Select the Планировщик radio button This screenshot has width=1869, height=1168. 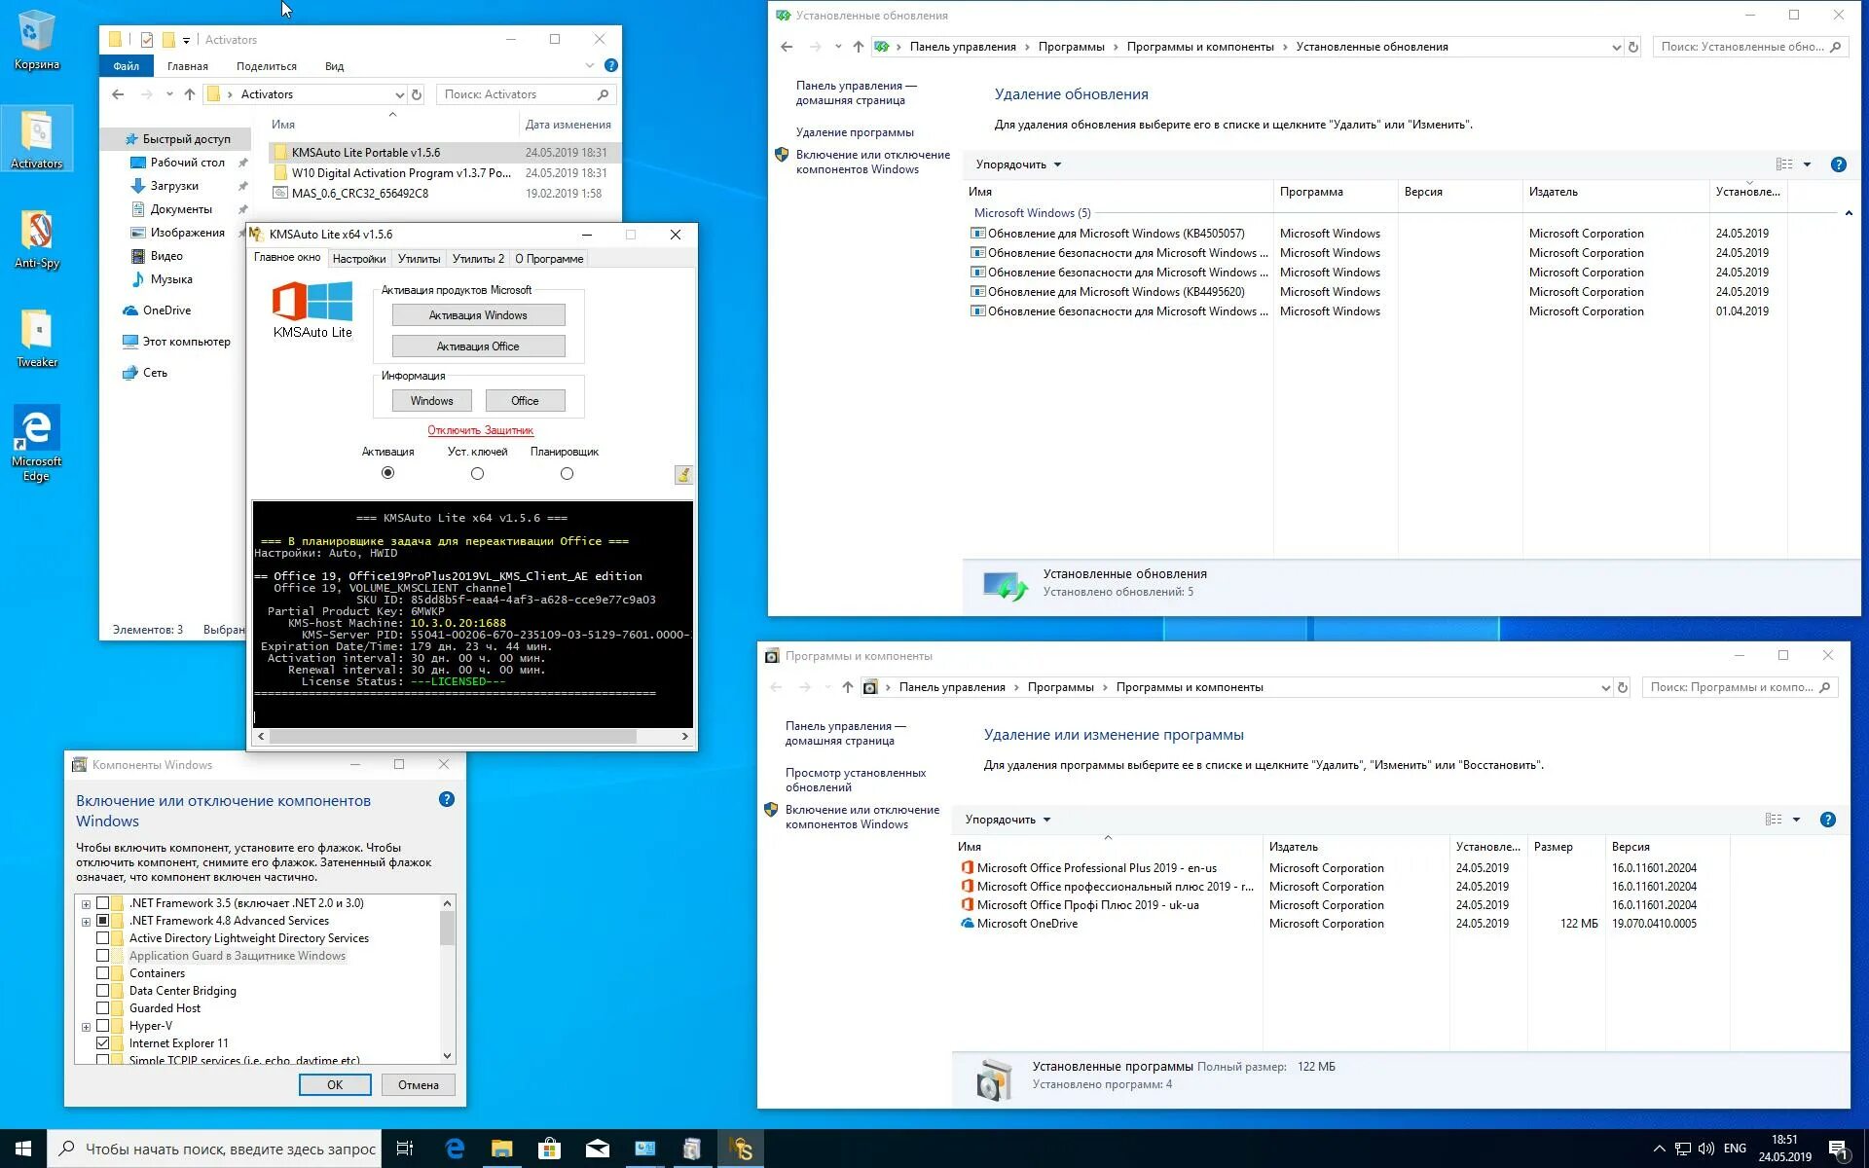[x=567, y=473]
